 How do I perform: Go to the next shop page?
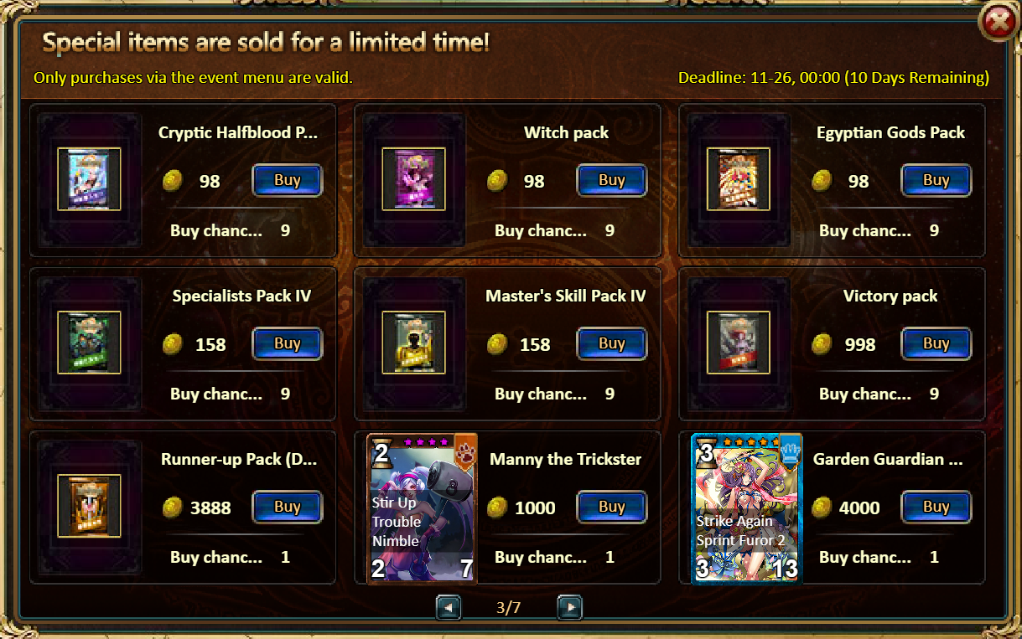pyautogui.click(x=569, y=607)
